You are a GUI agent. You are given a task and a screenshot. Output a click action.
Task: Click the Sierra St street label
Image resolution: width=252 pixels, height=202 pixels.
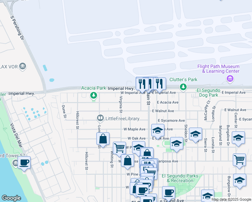[x=206, y=145]
